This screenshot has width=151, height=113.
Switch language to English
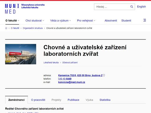point(141,7)
